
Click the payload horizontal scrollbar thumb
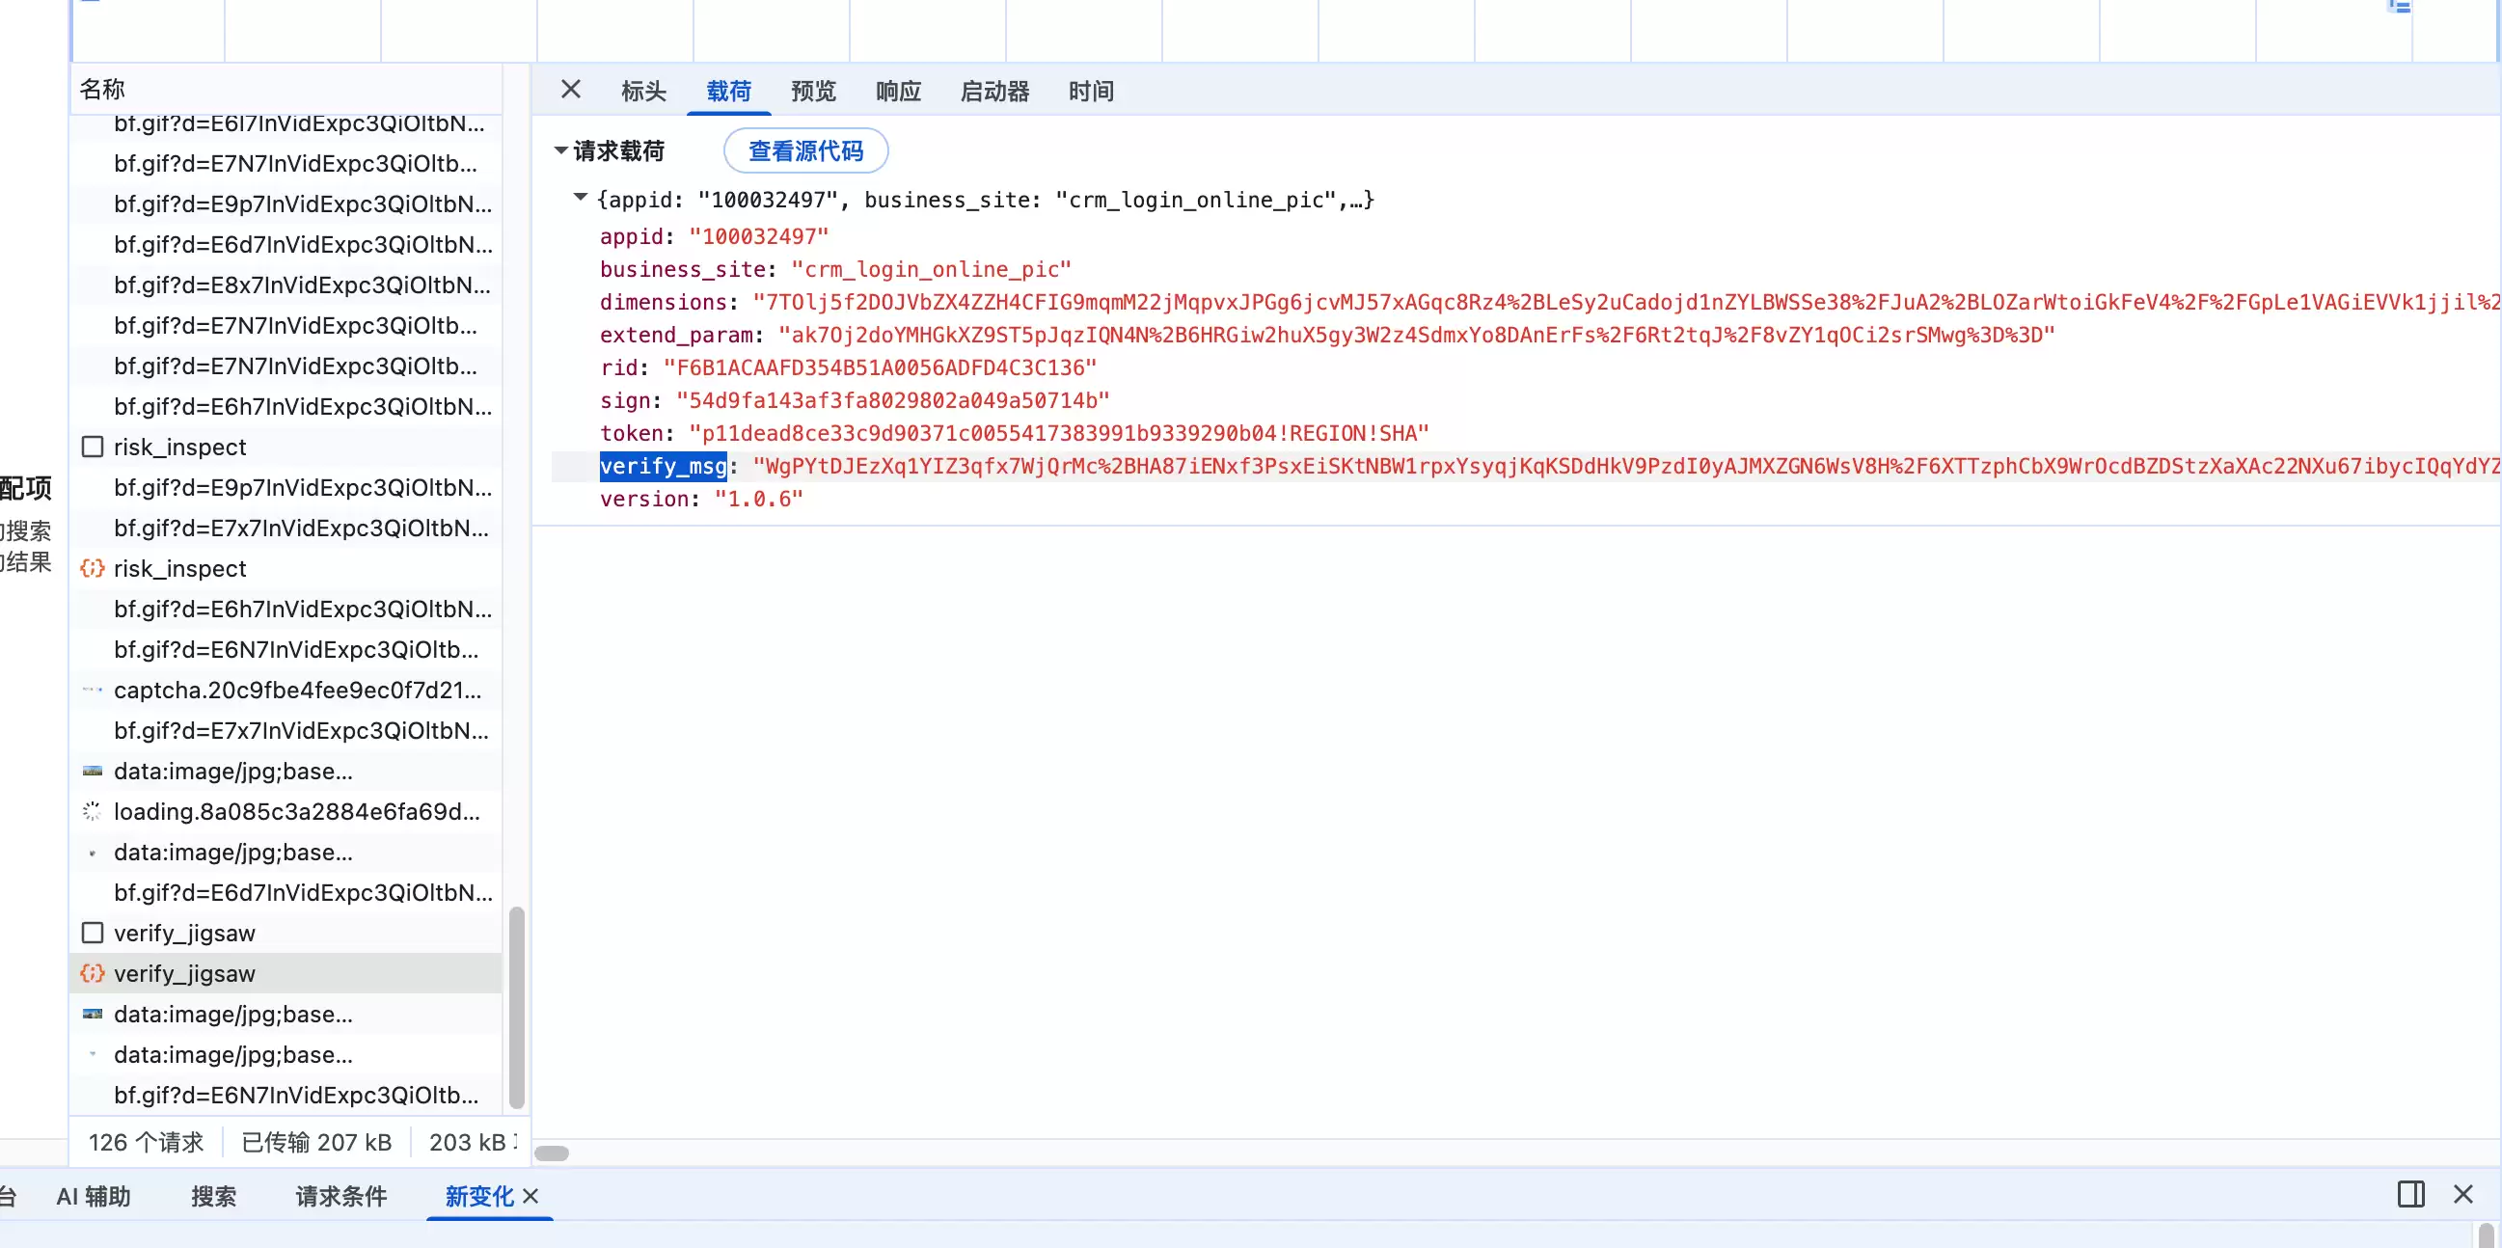click(552, 1152)
